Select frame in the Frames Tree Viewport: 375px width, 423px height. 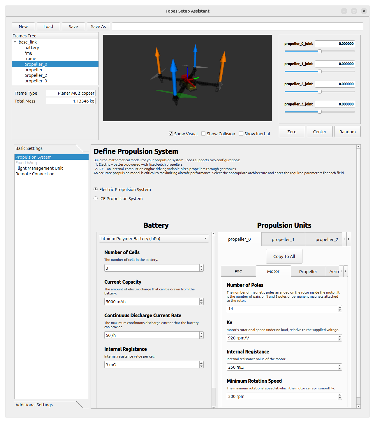click(30, 59)
